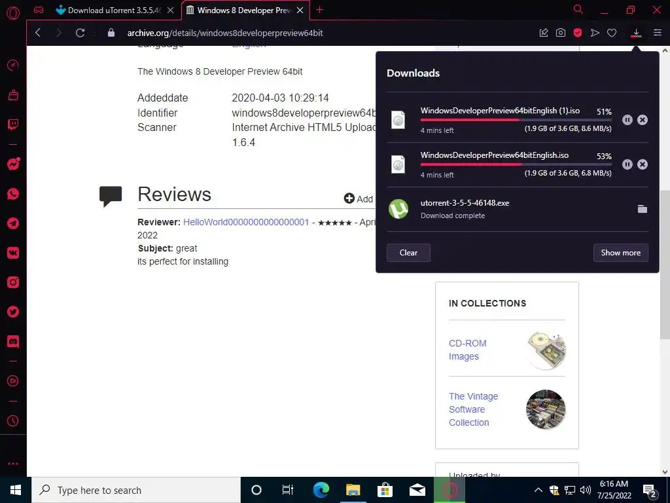
Task: Open WhatsApp panel in sidebar
Action: click(x=13, y=194)
